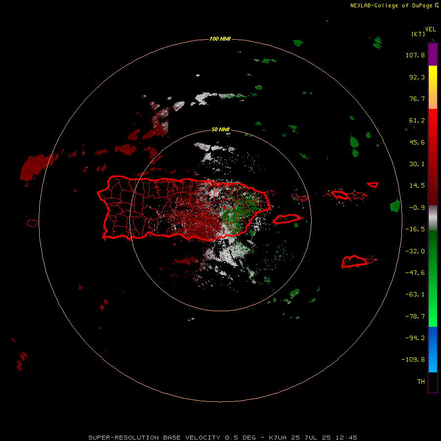Click the -32.0 legend value
This screenshot has height=441, width=441.
tap(415, 251)
